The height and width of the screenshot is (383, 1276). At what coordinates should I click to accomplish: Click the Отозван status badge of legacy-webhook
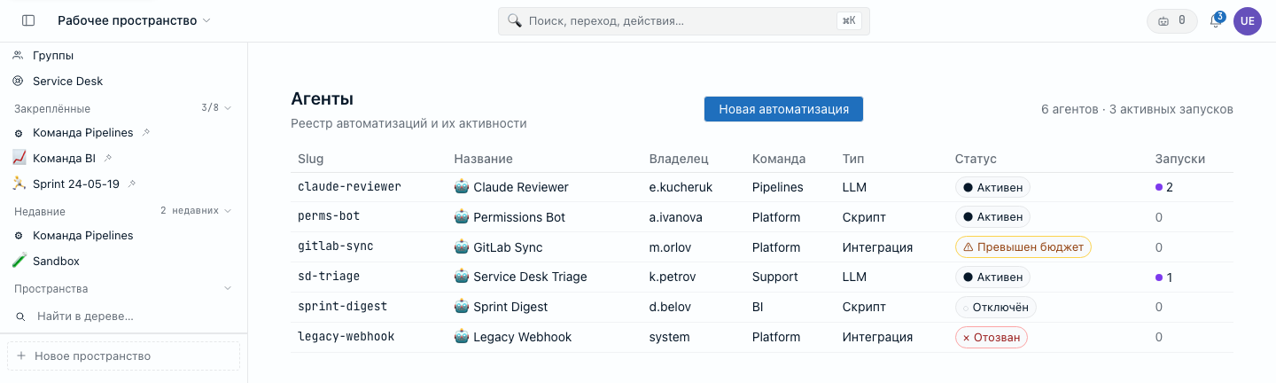click(x=991, y=337)
